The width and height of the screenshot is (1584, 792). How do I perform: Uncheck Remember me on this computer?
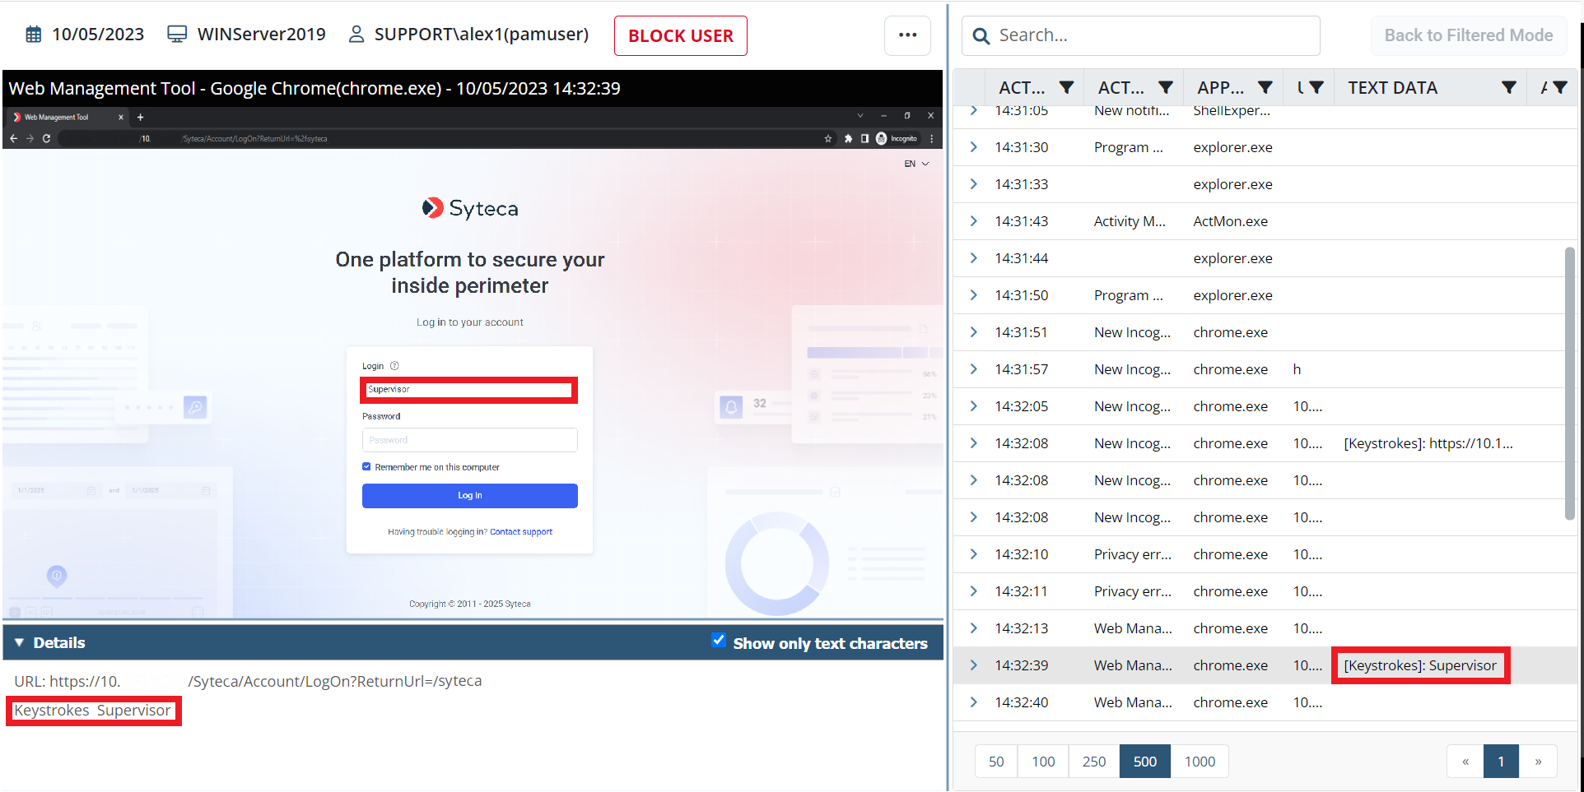pos(366,467)
